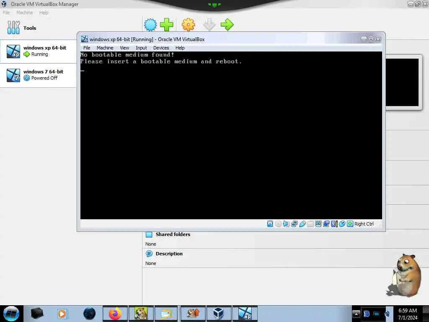Click the flag icon in system tray
Viewport: 429px width, 322px height.
(367, 314)
